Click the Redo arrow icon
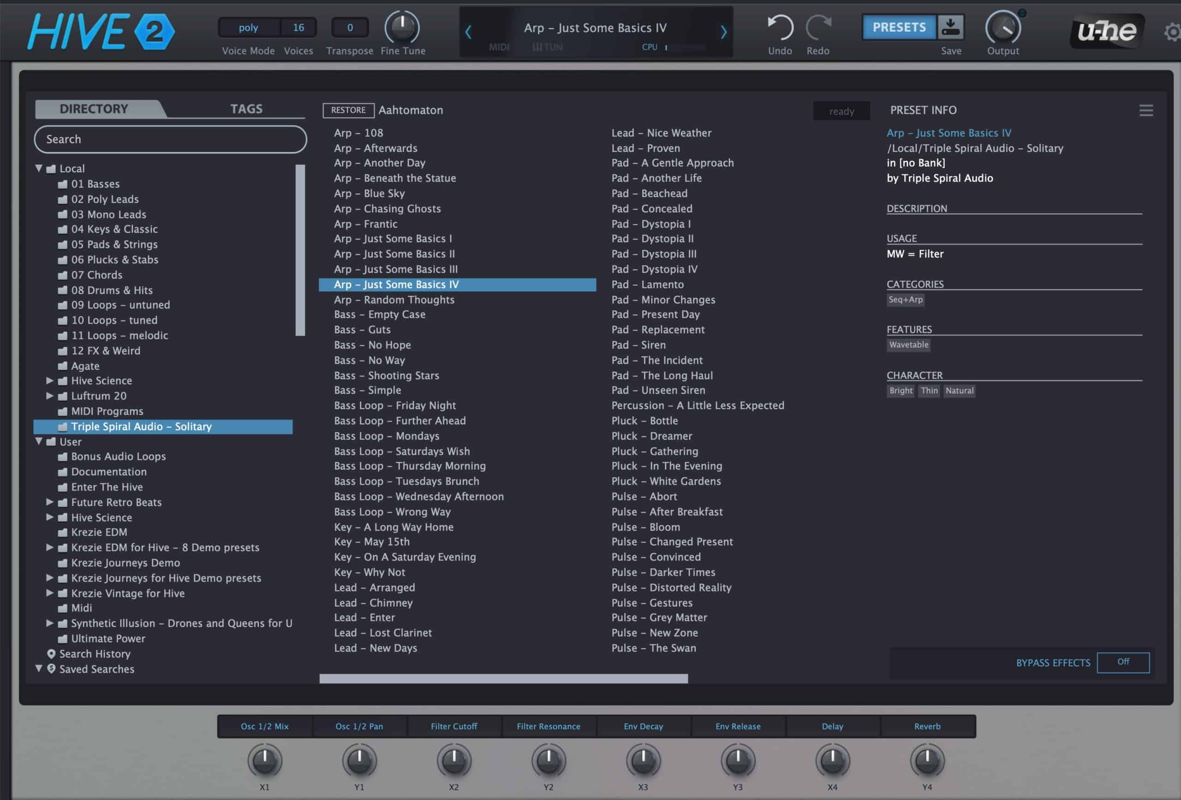Image resolution: width=1181 pixels, height=800 pixels. pos(818,27)
